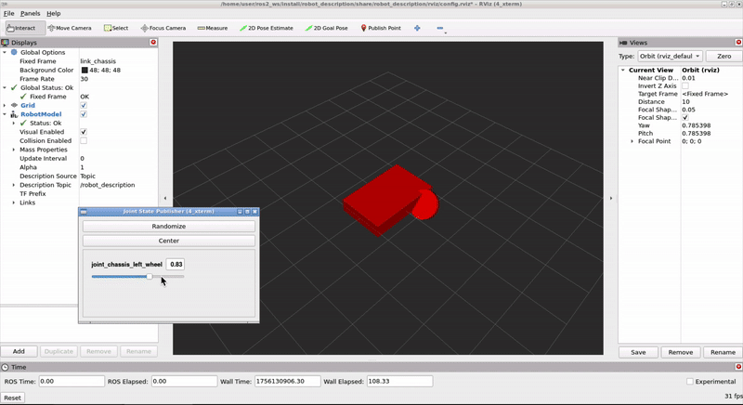Viewport: 743px width, 405px height.
Task: Click the joint_chassis_left_wheel slider handle
Action: 150,277
